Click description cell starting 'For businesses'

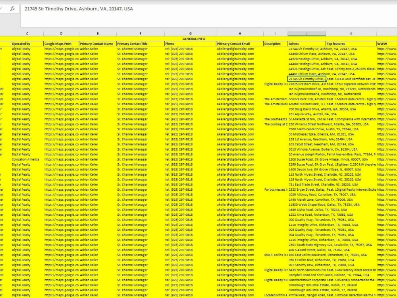tap(276, 190)
